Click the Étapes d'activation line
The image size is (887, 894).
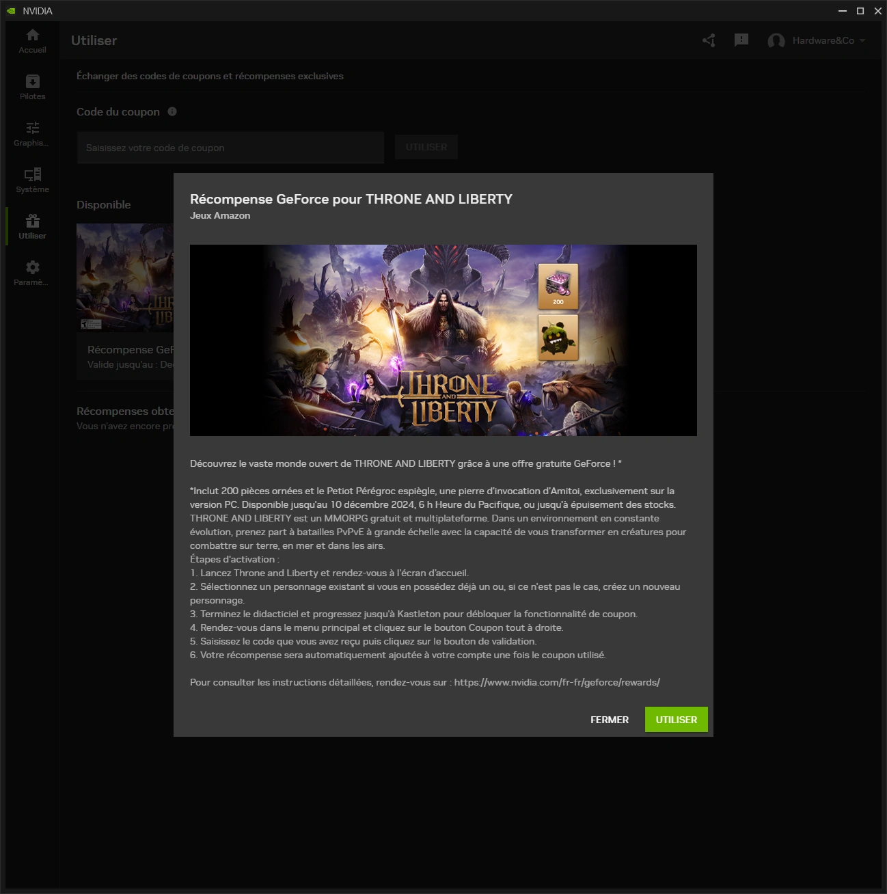tap(234, 559)
